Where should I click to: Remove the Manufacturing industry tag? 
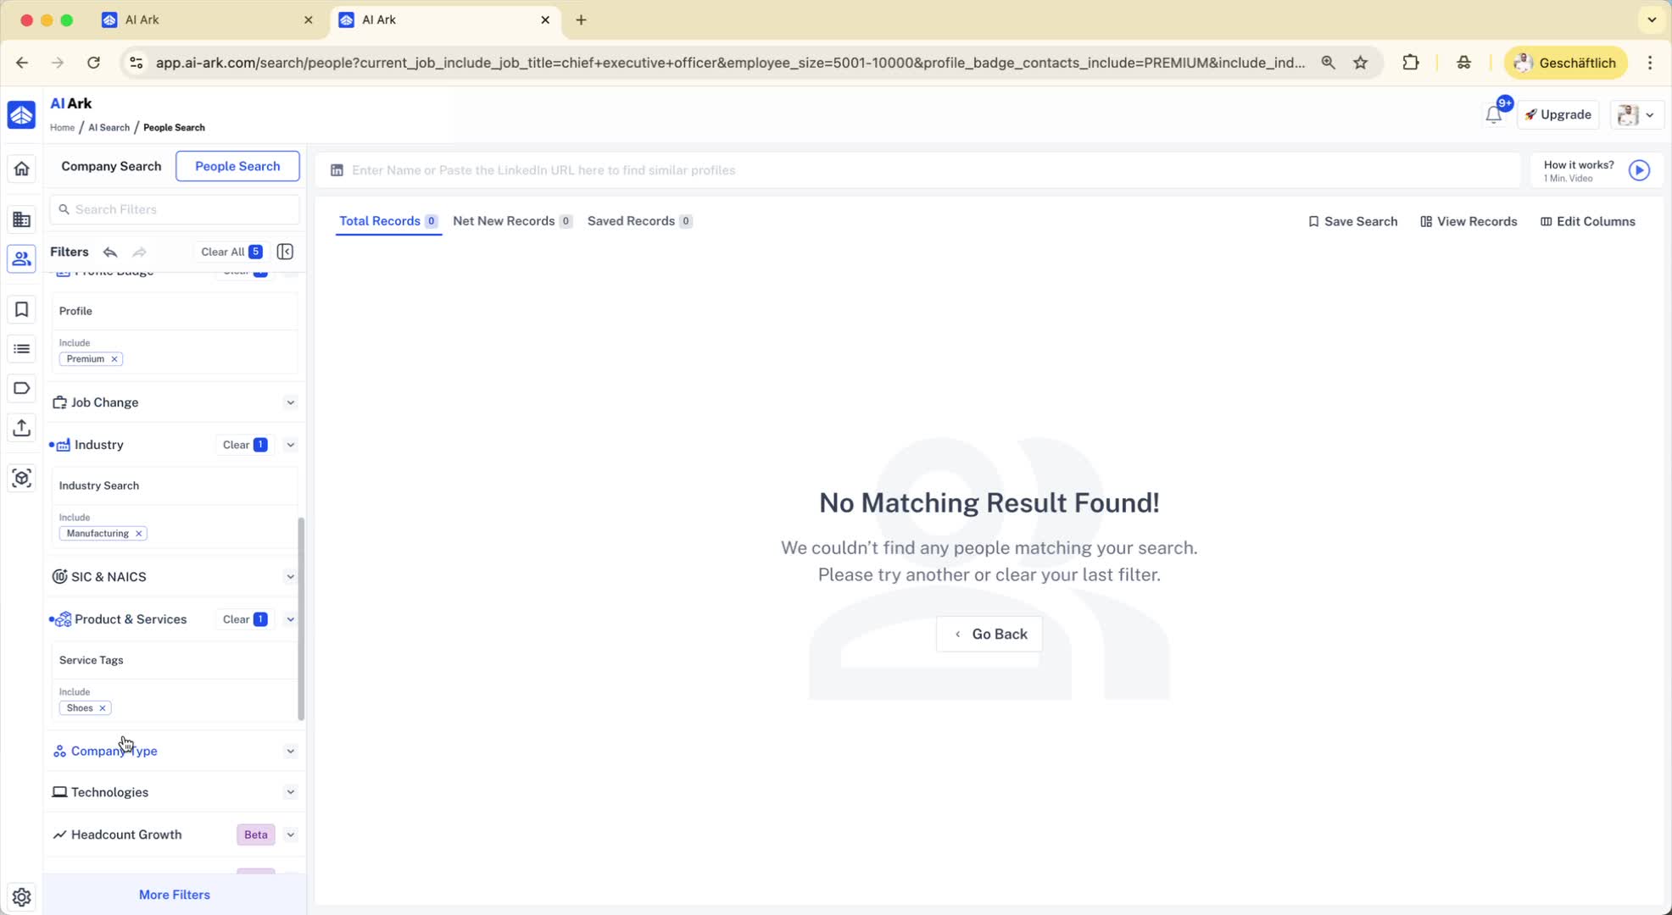click(139, 534)
